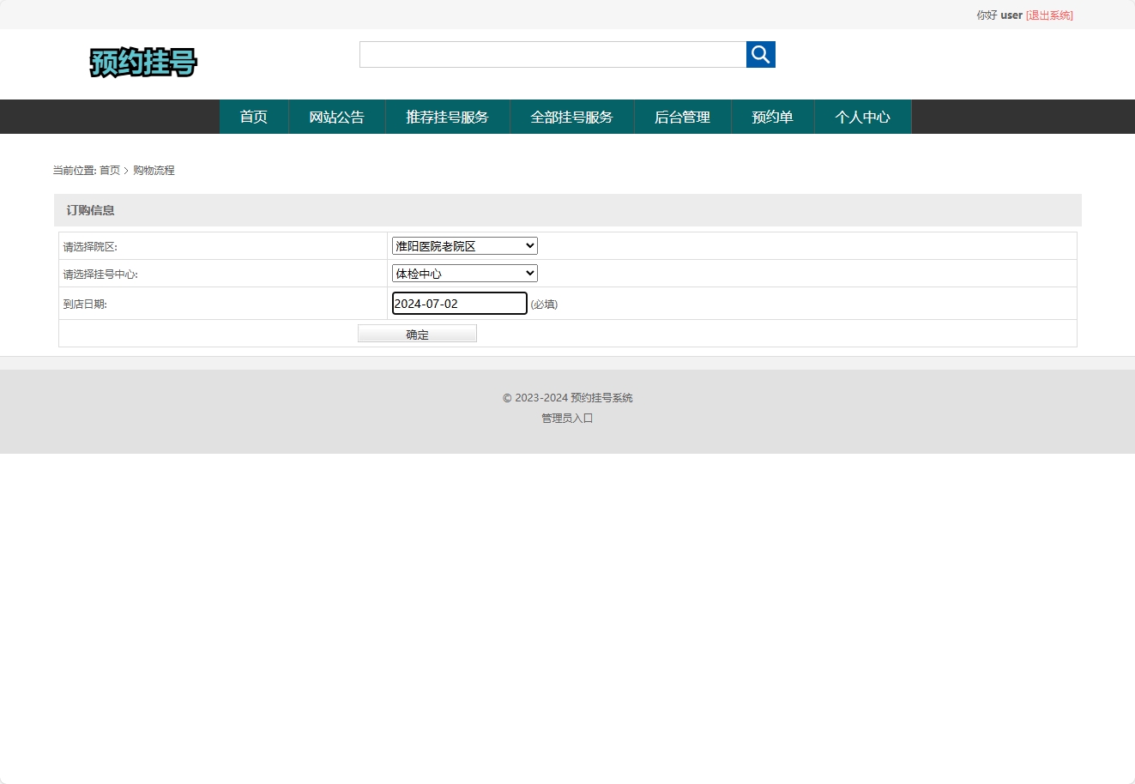Open the 首页 navigation tab
This screenshot has height=784, width=1135.
coord(254,117)
